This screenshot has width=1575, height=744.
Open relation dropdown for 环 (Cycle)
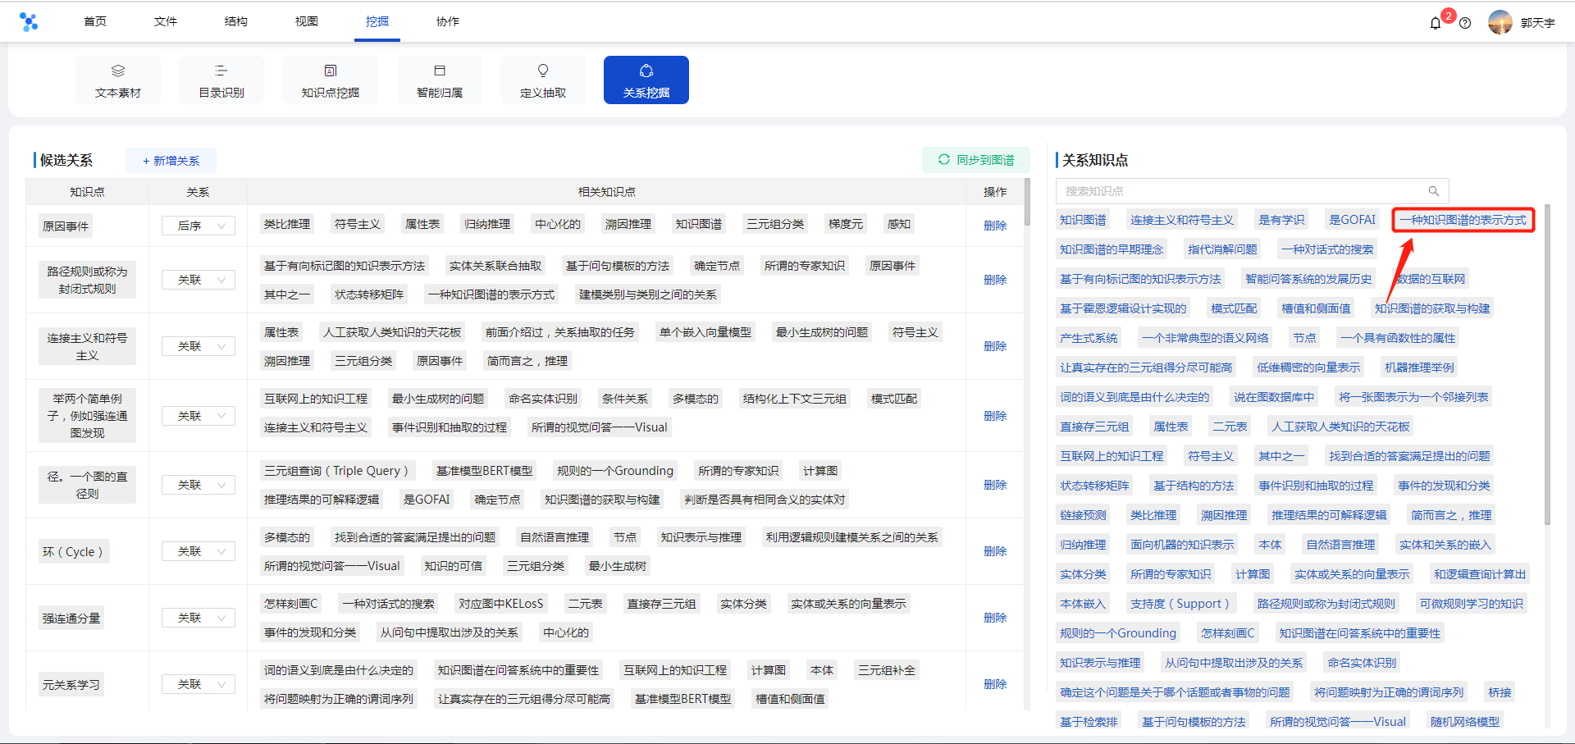199,551
